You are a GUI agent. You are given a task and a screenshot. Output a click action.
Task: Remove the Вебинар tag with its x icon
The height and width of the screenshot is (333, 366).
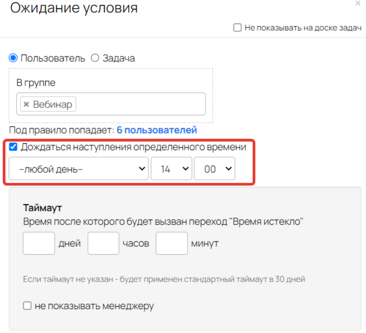click(27, 104)
